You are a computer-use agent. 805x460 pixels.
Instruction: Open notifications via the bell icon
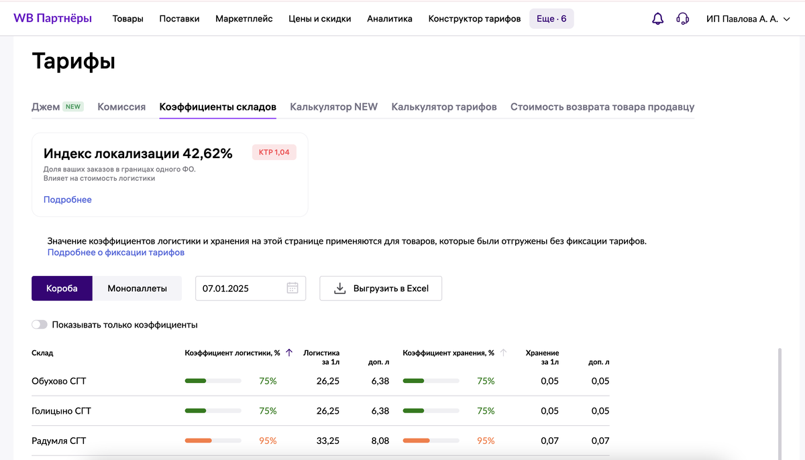(657, 18)
